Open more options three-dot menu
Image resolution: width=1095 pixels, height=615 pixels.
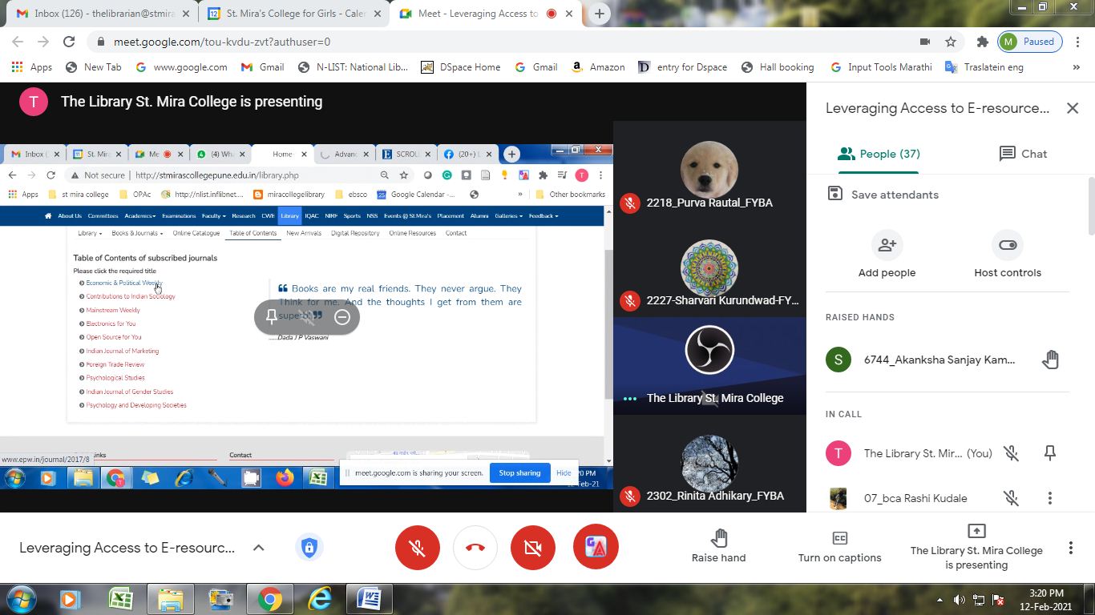coord(1070,548)
